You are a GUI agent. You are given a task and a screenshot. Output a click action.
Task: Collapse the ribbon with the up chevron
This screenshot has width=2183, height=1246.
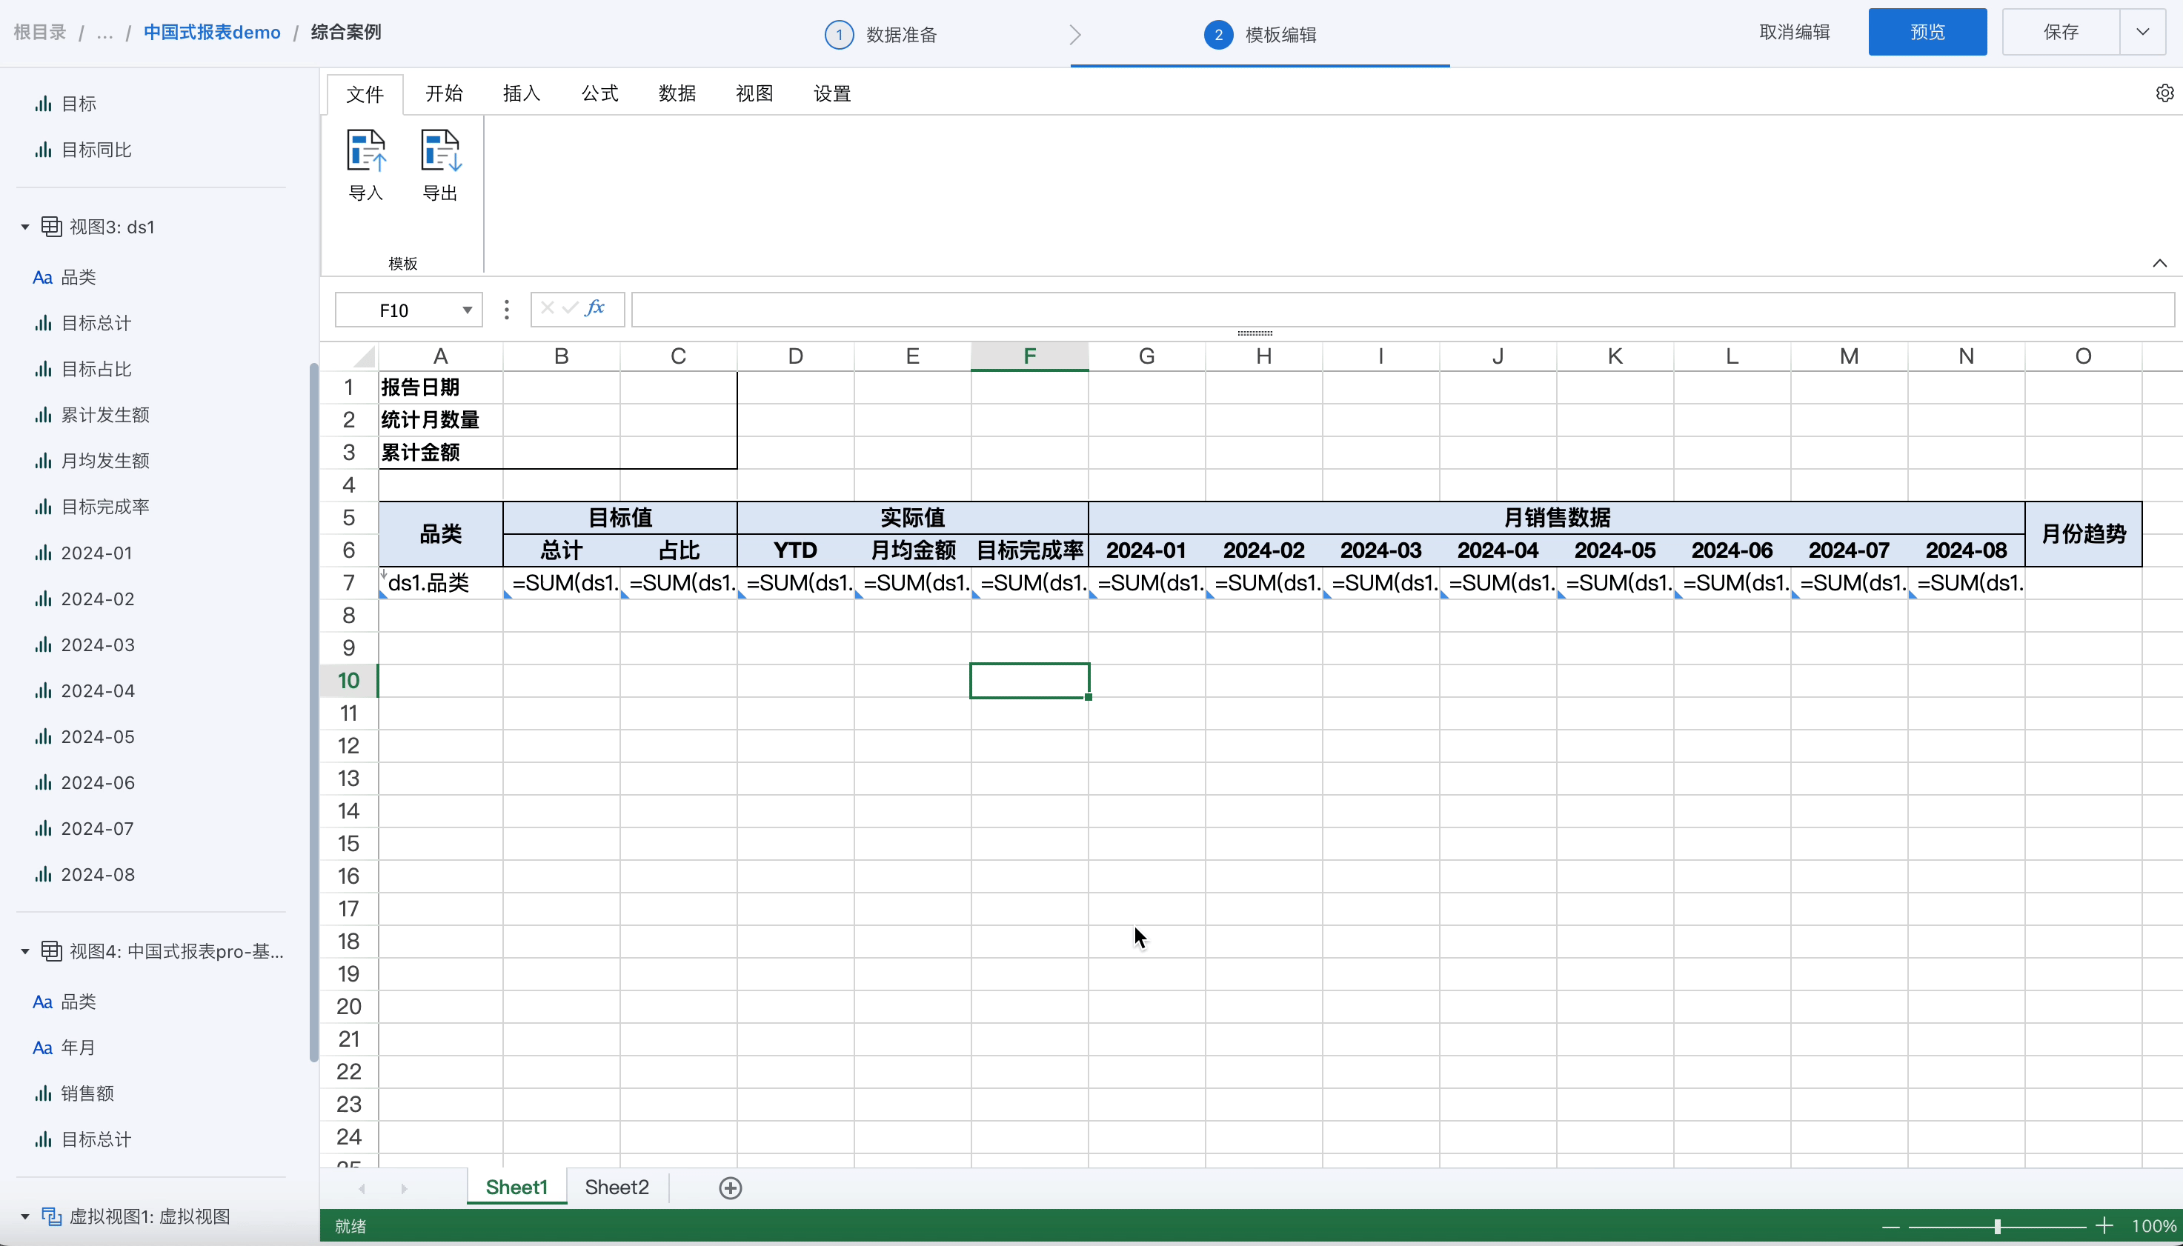coord(2160,263)
